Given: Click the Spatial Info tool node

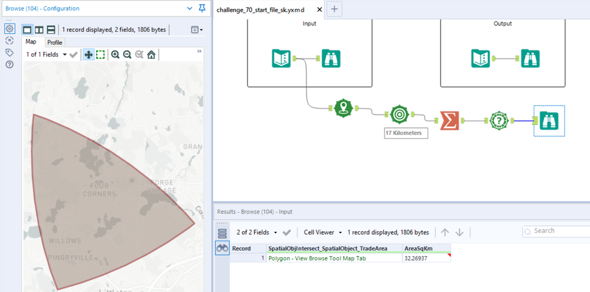Looking at the screenshot, I should point(500,120).
